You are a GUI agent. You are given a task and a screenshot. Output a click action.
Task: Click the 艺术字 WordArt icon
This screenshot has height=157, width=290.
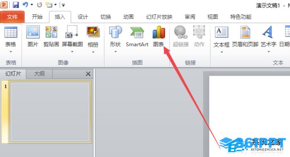coord(268,32)
